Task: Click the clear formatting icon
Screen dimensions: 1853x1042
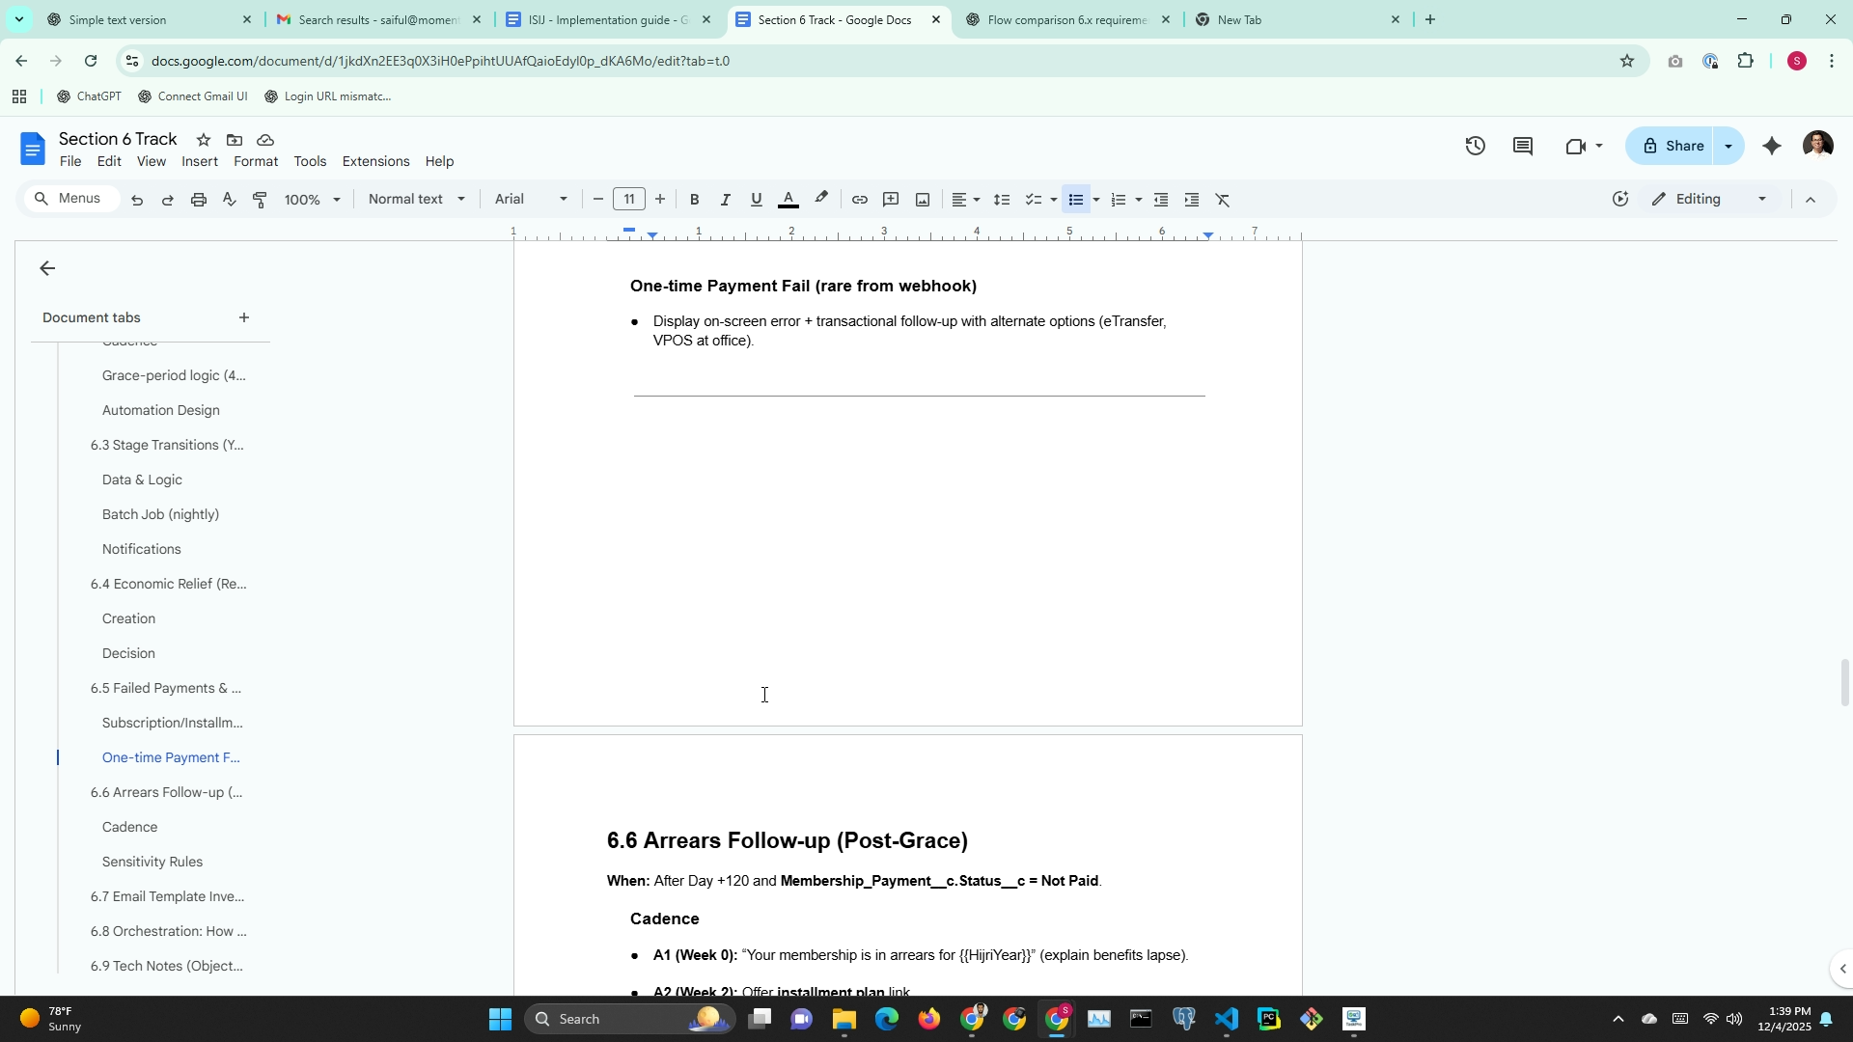Action: [x=1223, y=200]
